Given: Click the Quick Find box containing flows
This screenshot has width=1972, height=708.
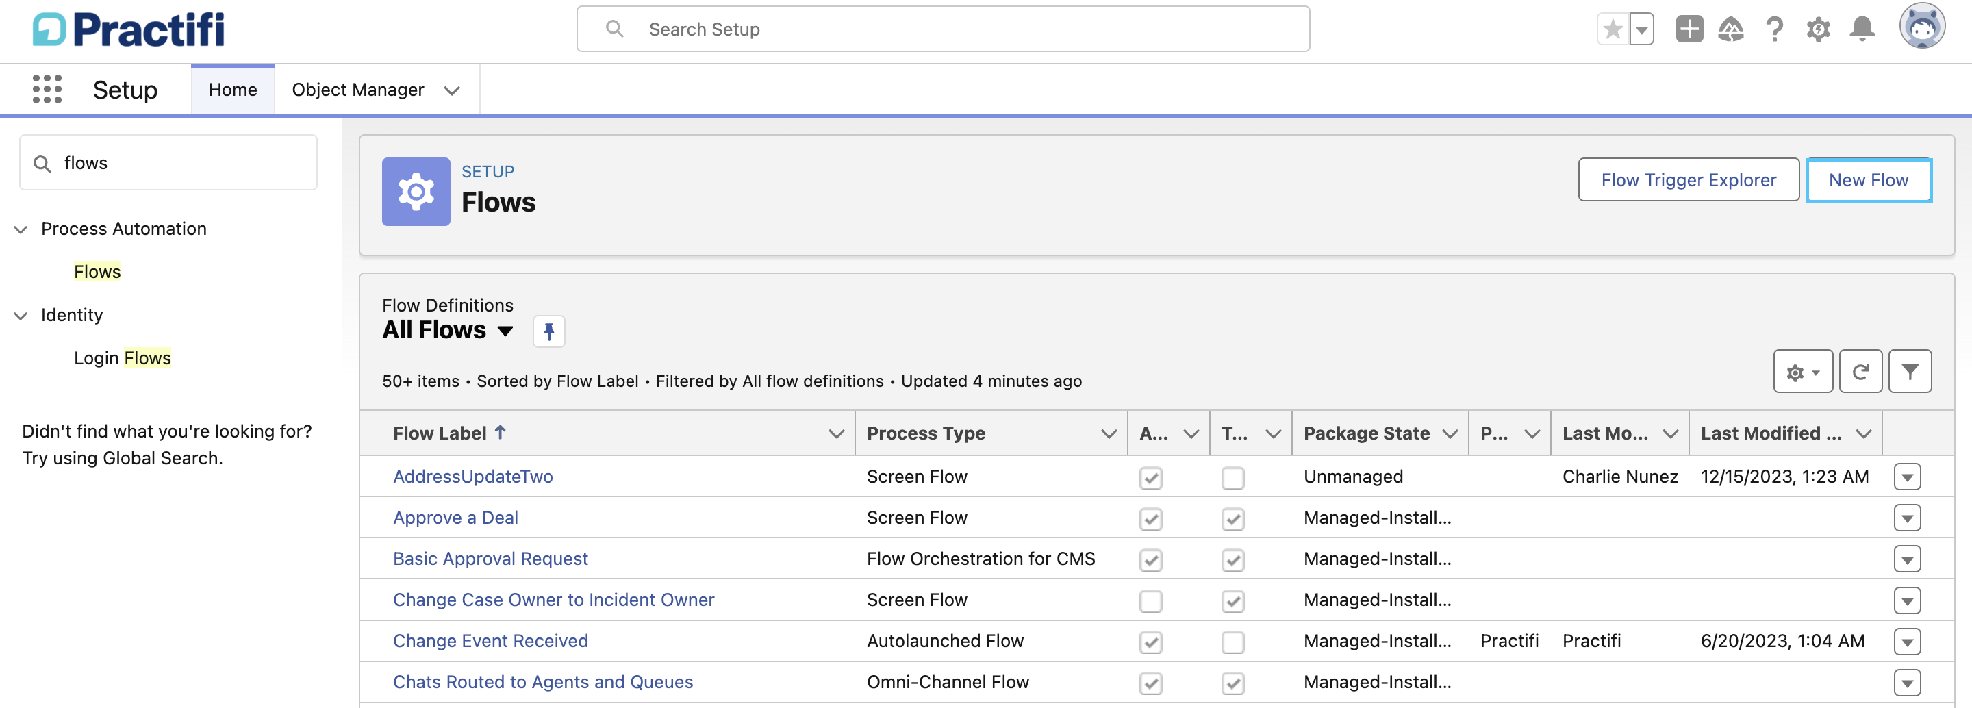Looking at the screenshot, I should point(168,163).
